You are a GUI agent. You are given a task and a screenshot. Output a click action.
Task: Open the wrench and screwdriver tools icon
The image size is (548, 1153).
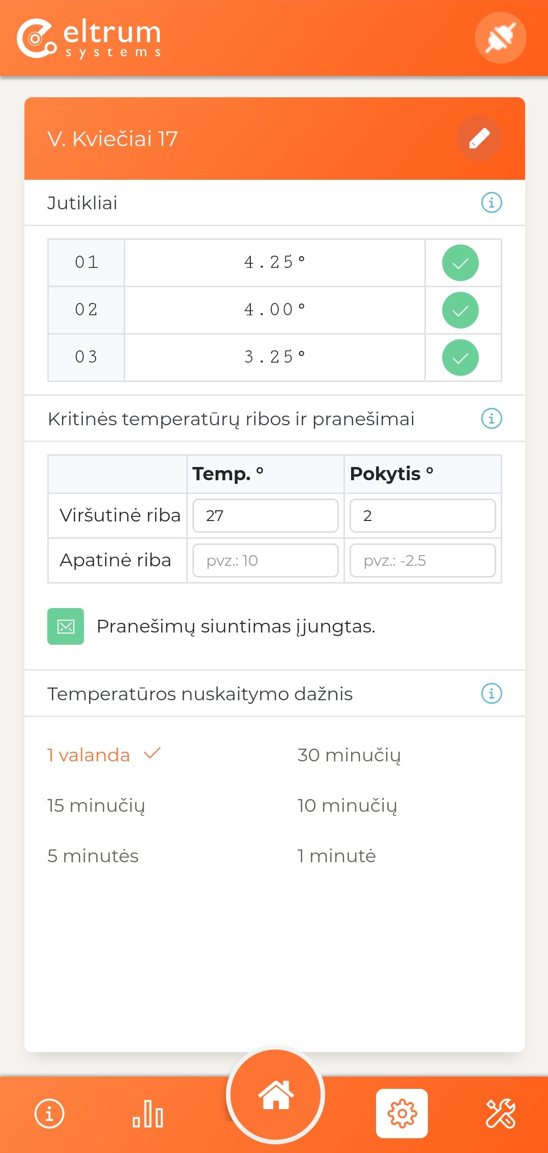coord(500,1114)
